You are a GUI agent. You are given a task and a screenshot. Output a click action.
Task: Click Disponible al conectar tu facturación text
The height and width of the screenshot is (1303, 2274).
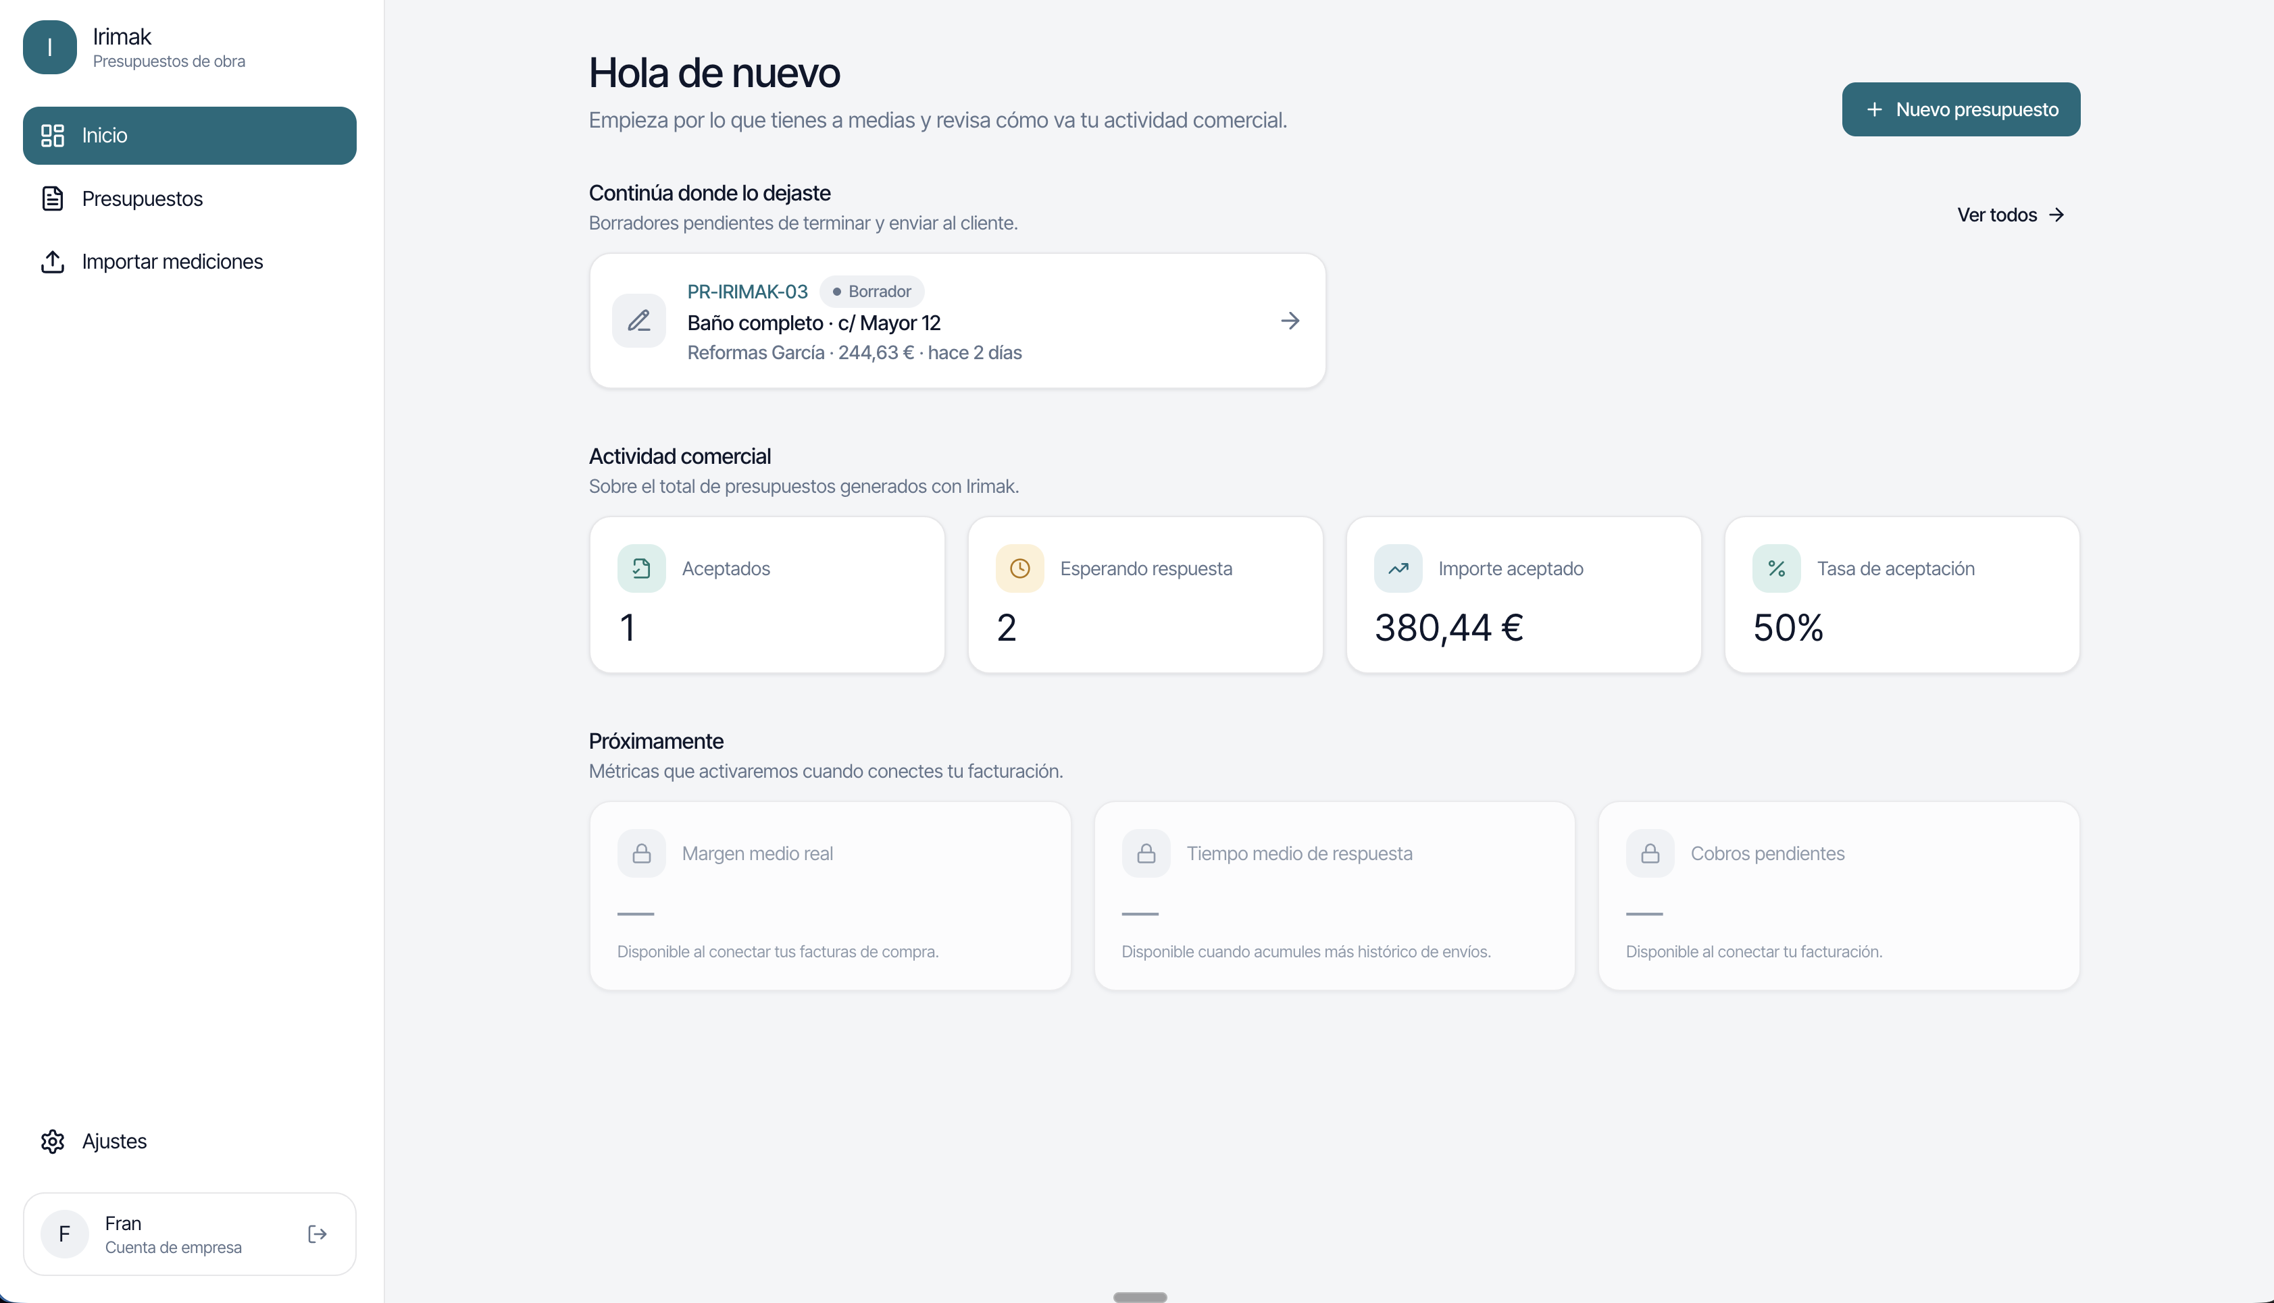(1754, 952)
